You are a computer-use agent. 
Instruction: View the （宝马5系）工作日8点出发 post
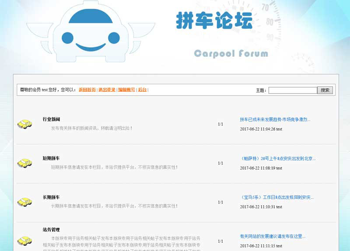click(277, 197)
